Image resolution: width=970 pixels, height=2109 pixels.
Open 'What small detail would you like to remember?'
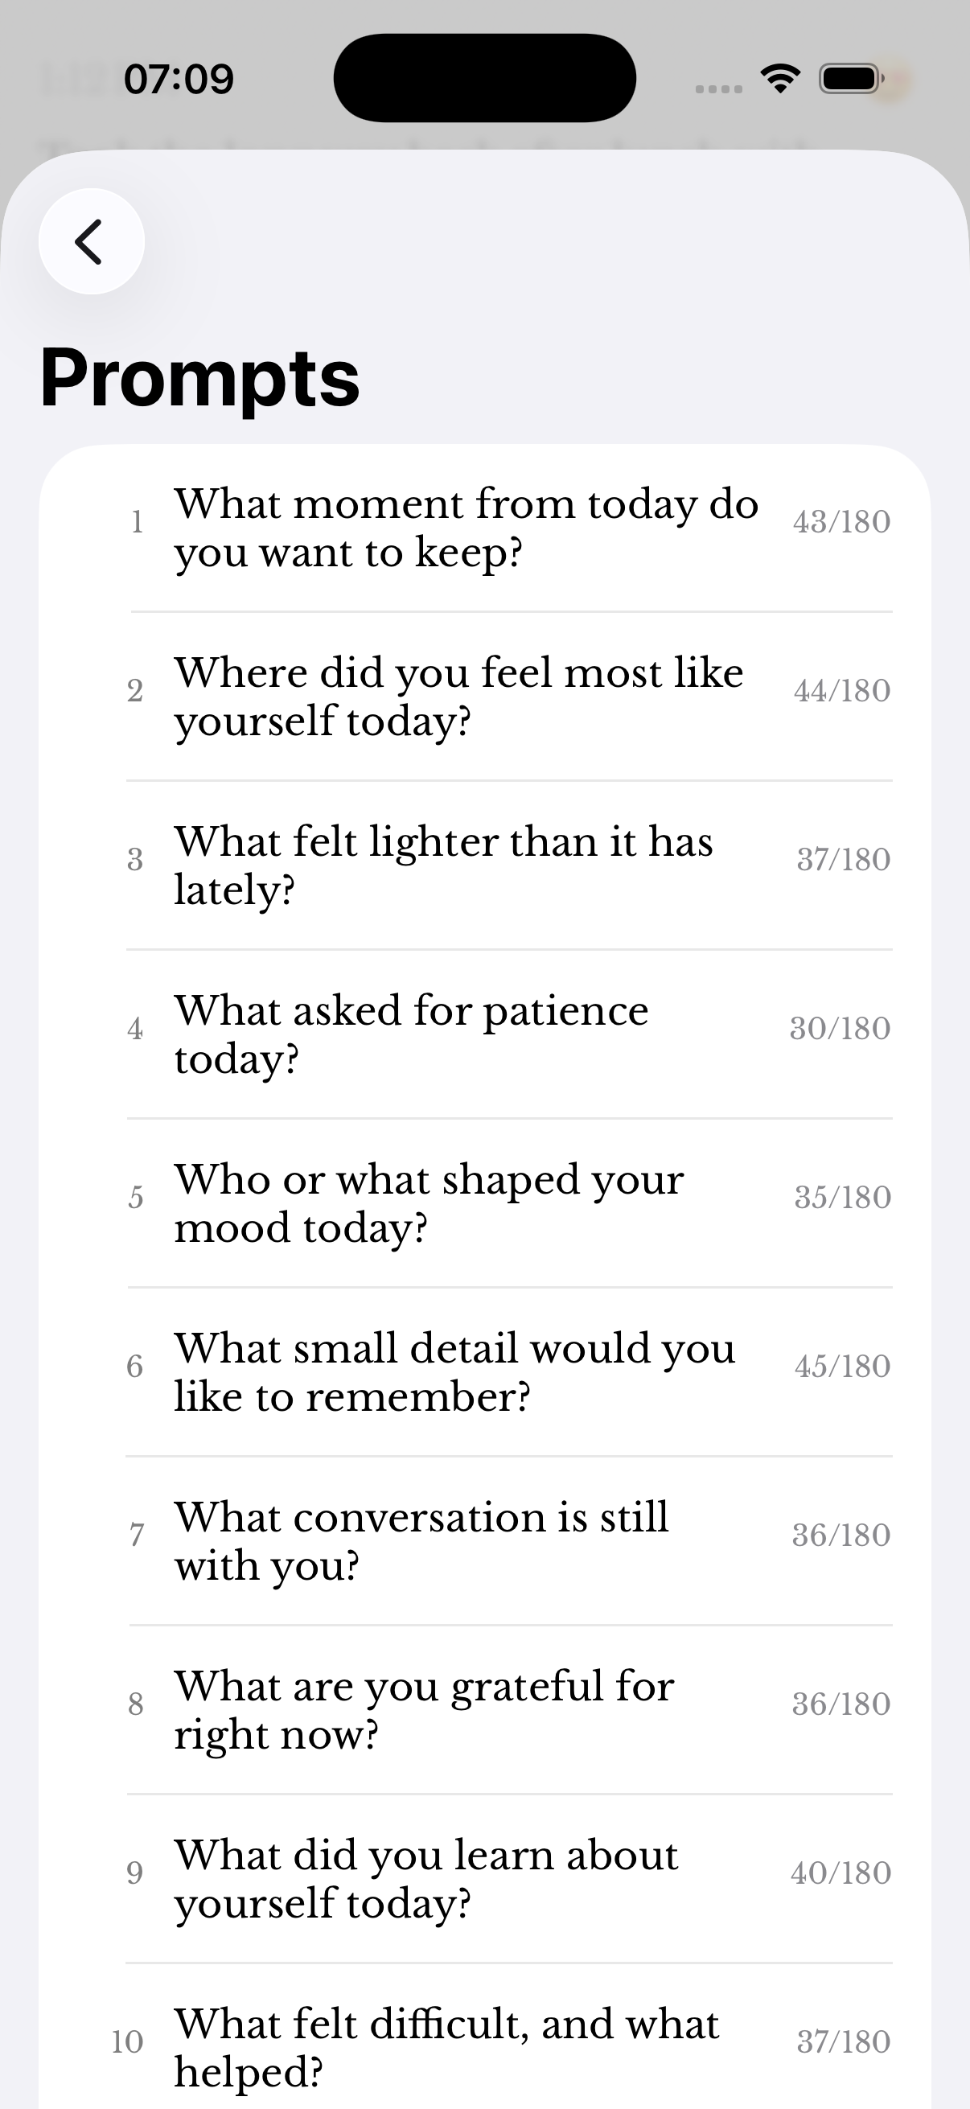[x=484, y=1371]
